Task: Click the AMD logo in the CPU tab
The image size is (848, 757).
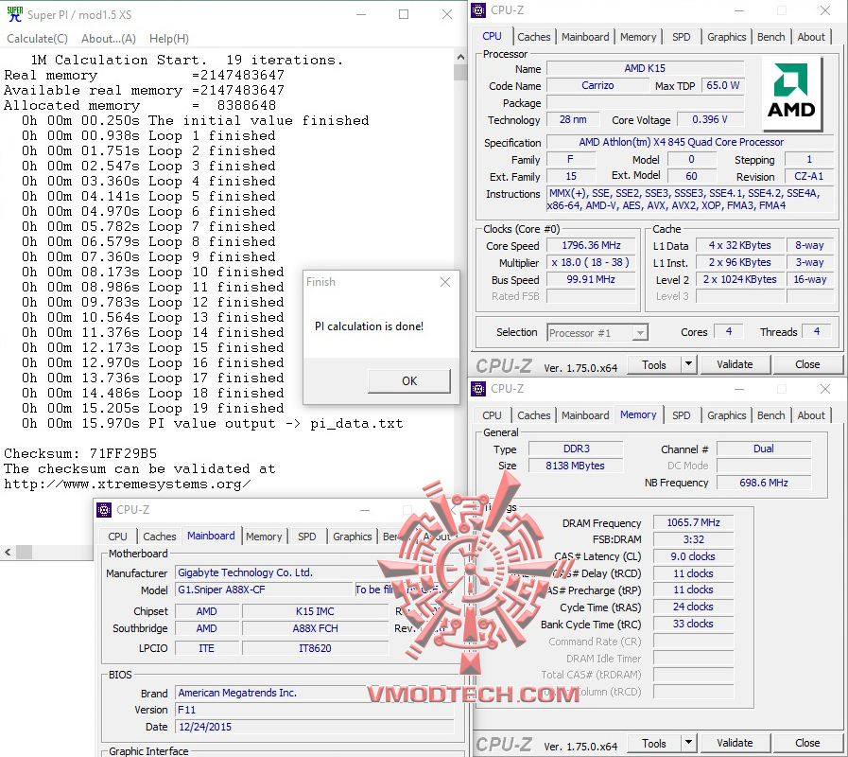Action: [792, 94]
